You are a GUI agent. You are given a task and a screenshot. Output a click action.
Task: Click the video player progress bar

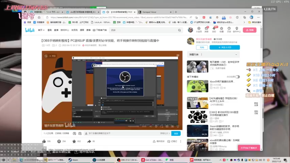112,122
